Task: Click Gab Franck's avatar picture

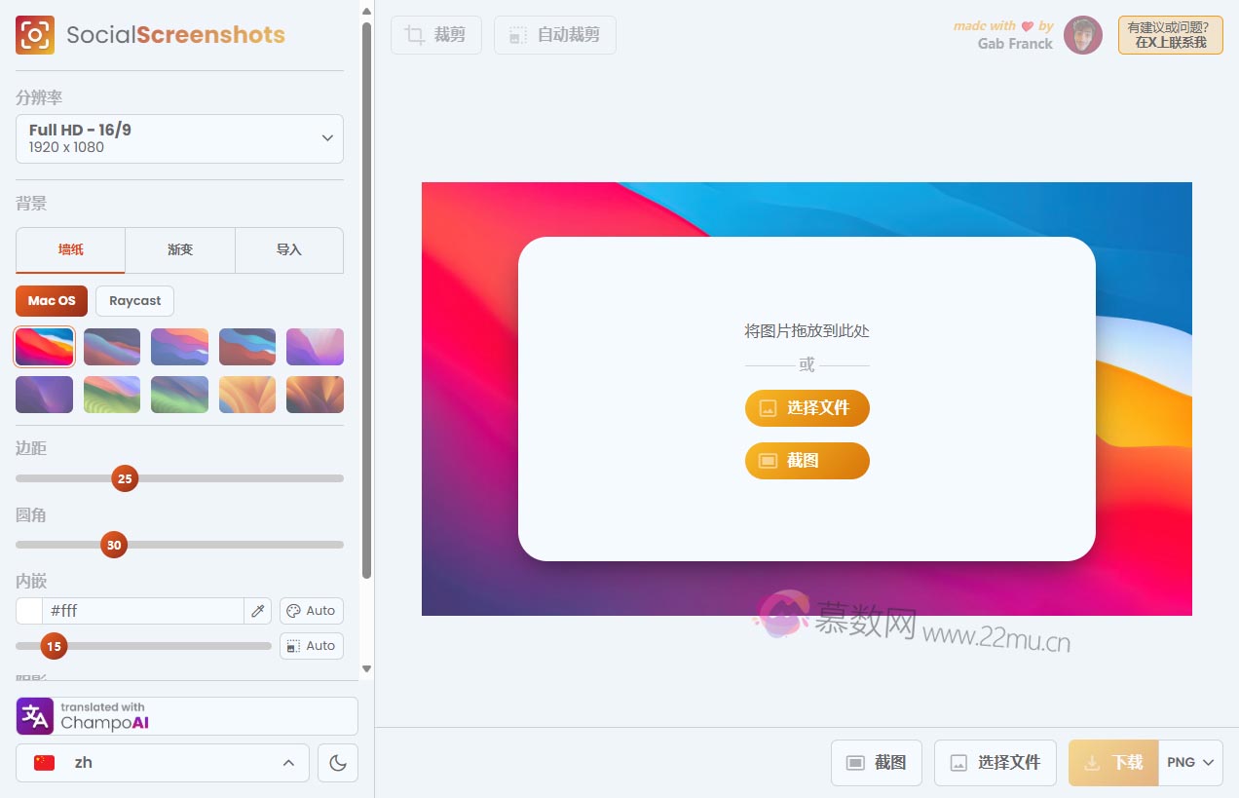Action: pyautogui.click(x=1082, y=35)
